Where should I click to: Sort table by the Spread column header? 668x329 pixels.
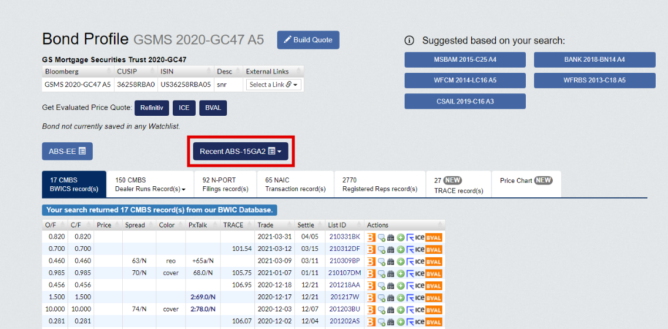point(135,225)
